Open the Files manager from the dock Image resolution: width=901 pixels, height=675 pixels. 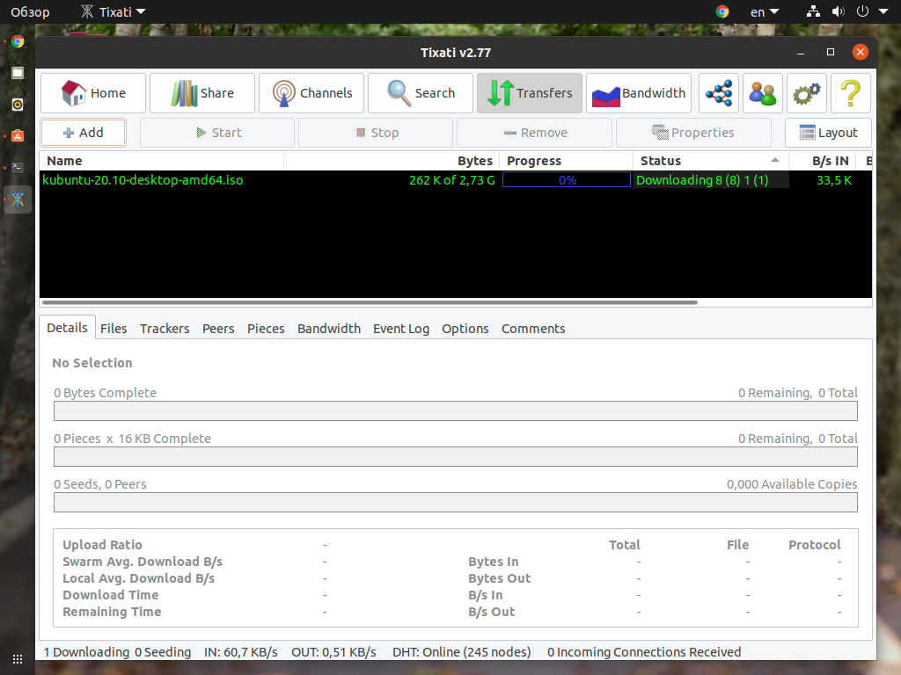(x=18, y=73)
